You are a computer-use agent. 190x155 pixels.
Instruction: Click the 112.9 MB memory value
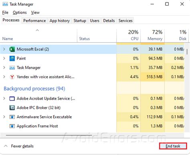[155, 117]
